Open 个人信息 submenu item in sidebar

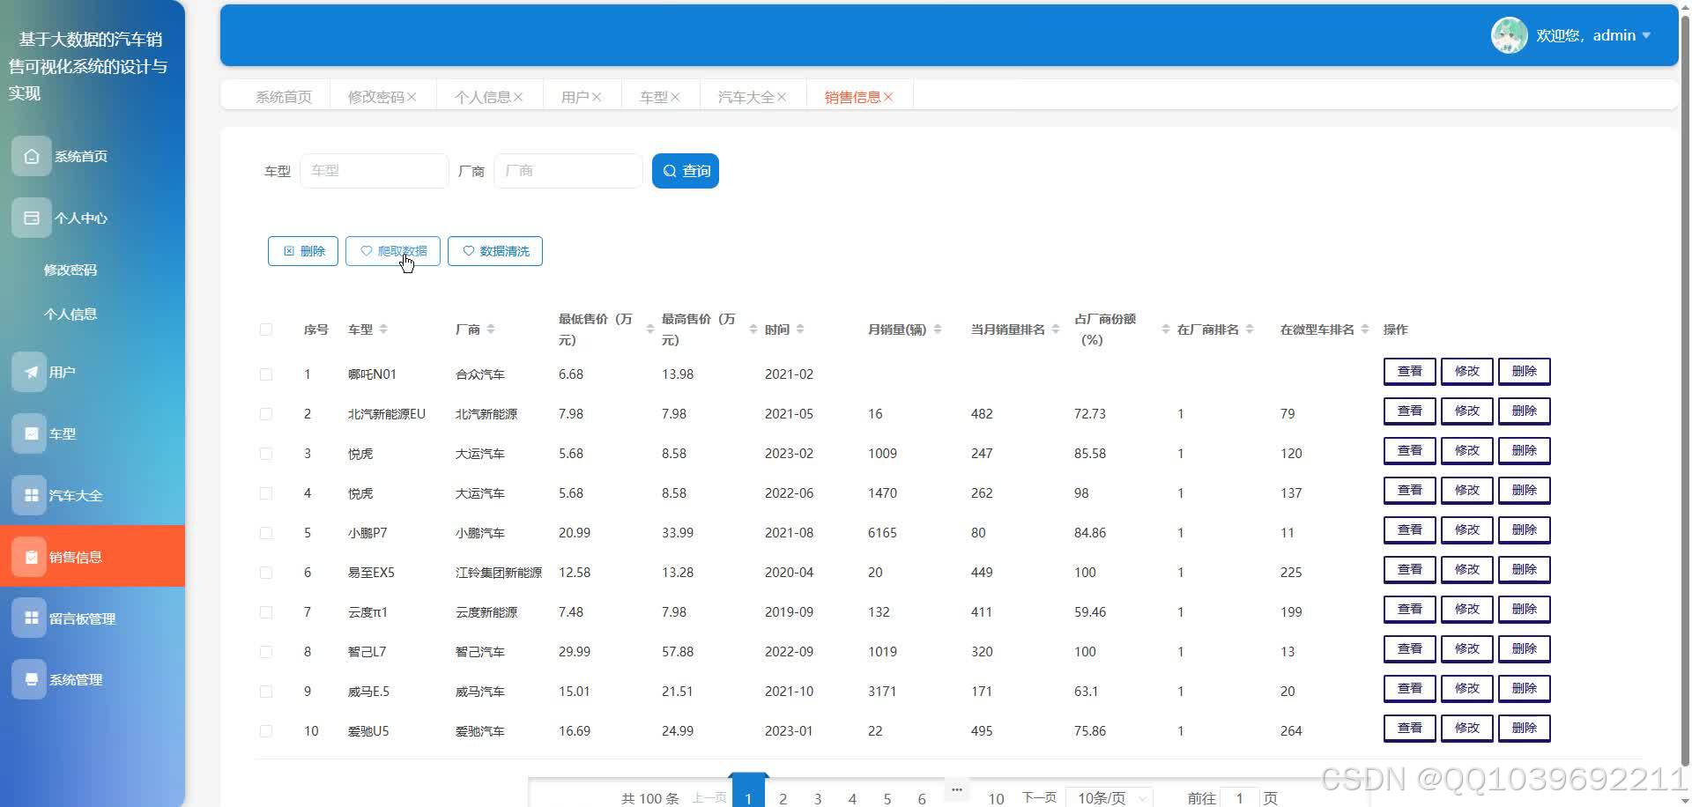pyautogui.click(x=70, y=314)
